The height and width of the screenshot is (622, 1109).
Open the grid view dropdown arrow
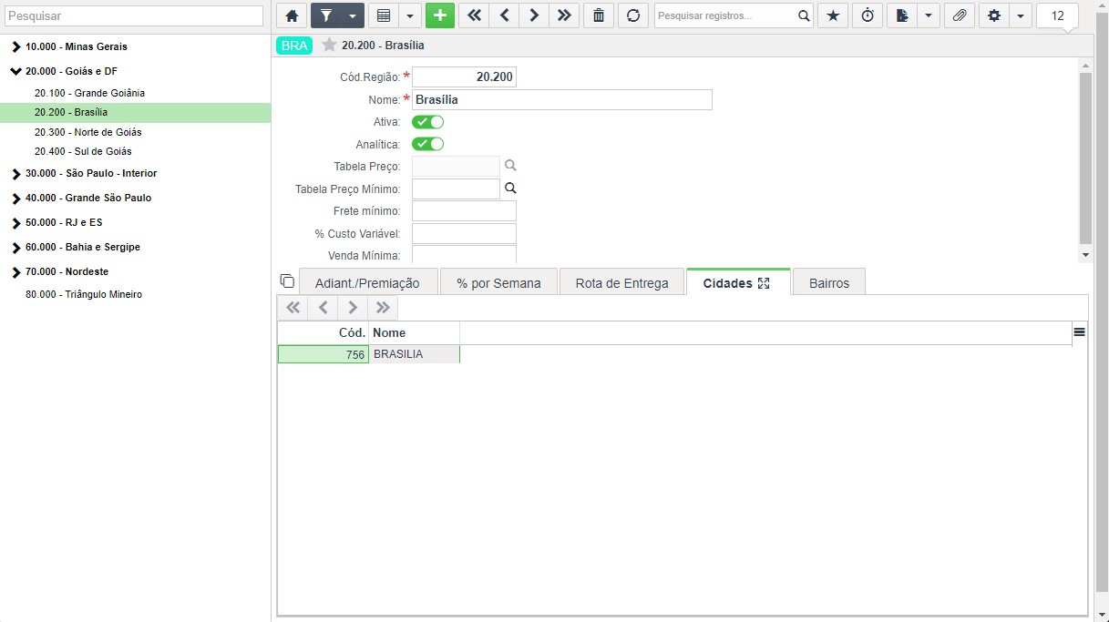[x=410, y=15]
